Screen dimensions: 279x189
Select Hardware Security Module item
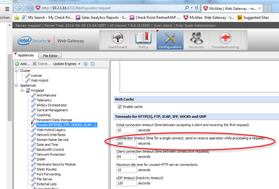(x=56, y=164)
